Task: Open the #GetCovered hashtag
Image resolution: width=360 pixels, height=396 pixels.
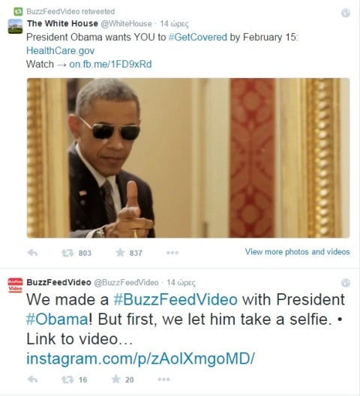Action: 197,37
